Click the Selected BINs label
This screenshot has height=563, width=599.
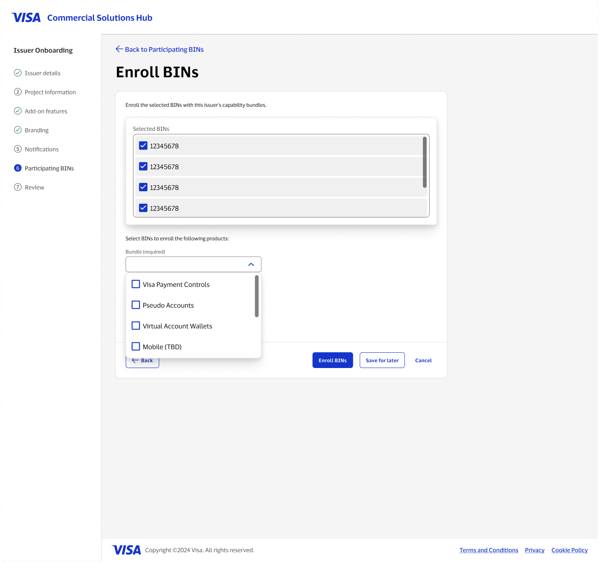coord(151,129)
